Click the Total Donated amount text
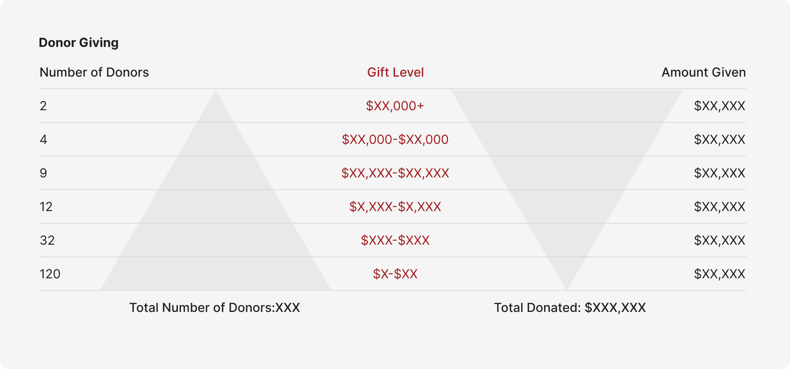790x369 pixels. coord(570,308)
